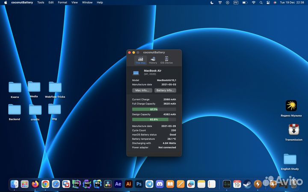308x192 pixels.
Task: Open the Window menu
Action: click(x=87, y=3)
